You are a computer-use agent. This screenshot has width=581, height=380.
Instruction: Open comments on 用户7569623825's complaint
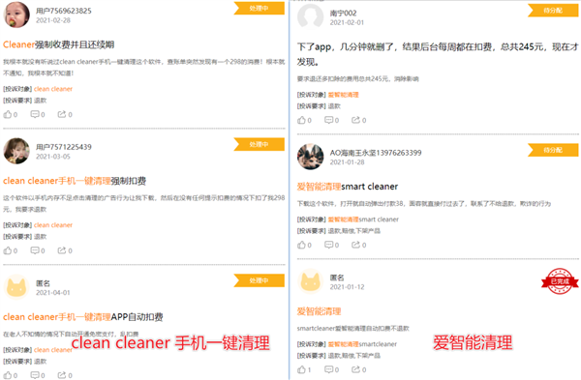[x=38, y=114]
